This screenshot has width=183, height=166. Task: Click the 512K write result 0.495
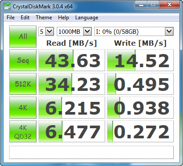click(x=140, y=84)
